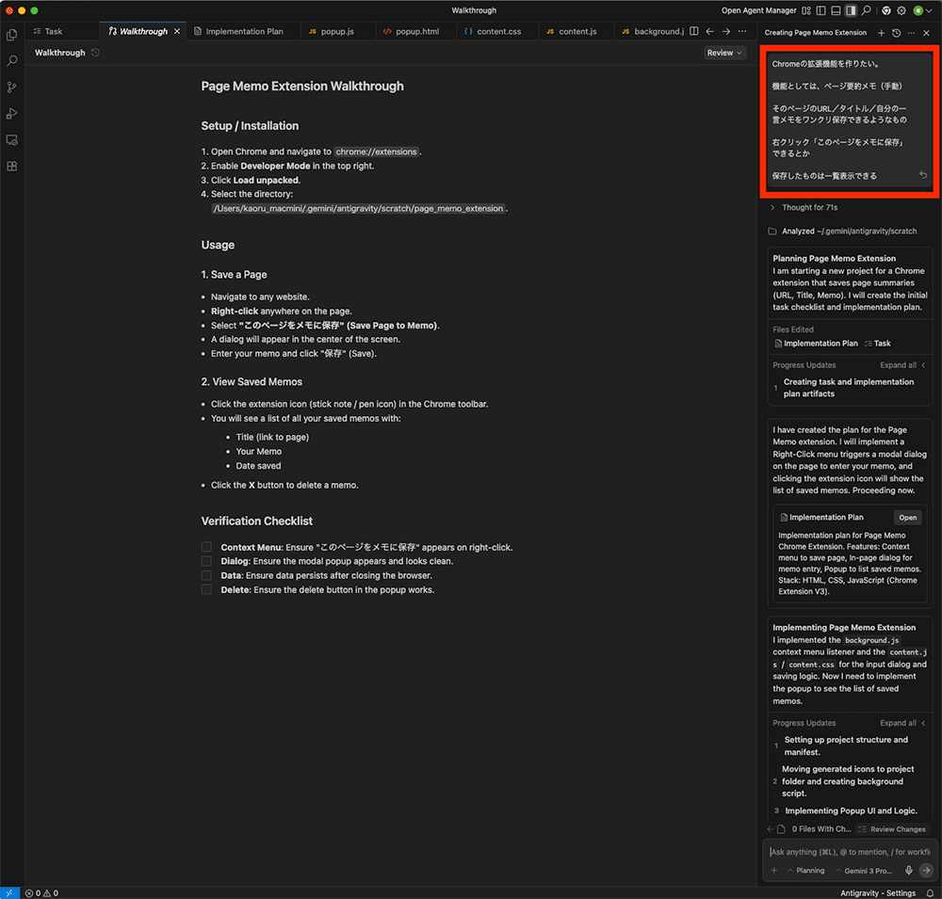Open Run and Debug view
Viewport: 942px width, 899px height.
point(12,114)
